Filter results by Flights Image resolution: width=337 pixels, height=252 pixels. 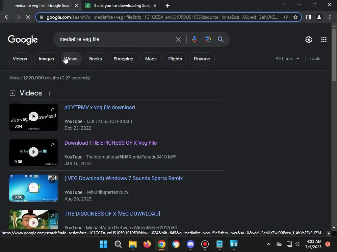[x=175, y=59]
